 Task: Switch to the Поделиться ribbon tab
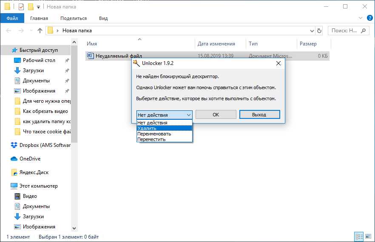point(74,18)
